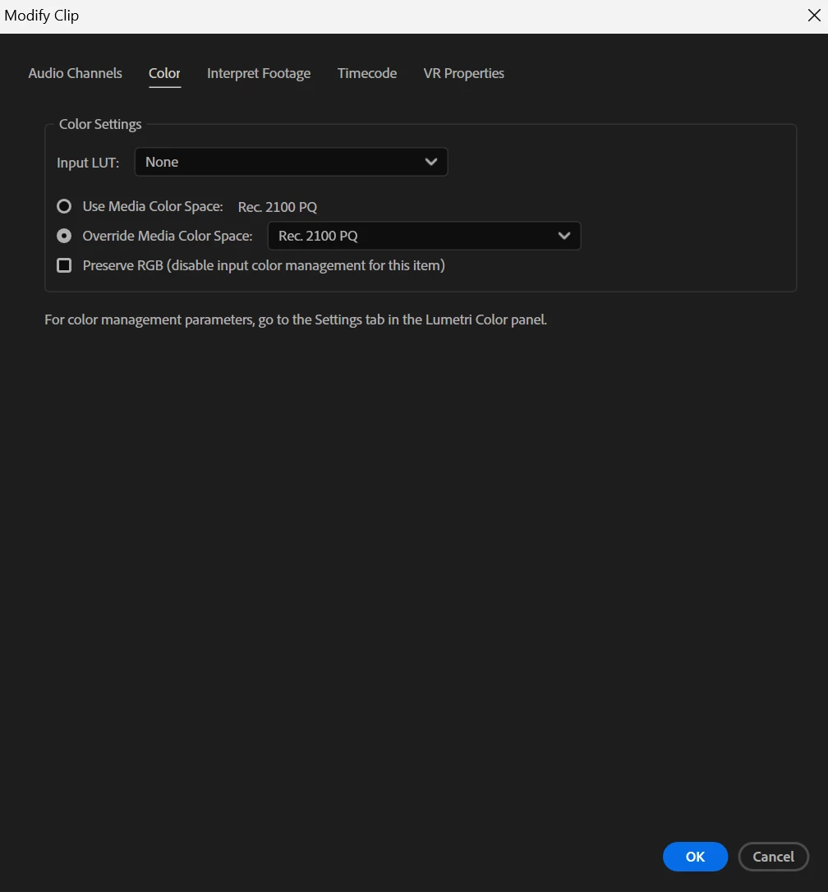Enable the Preserve RGB checkbox

tap(64, 265)
